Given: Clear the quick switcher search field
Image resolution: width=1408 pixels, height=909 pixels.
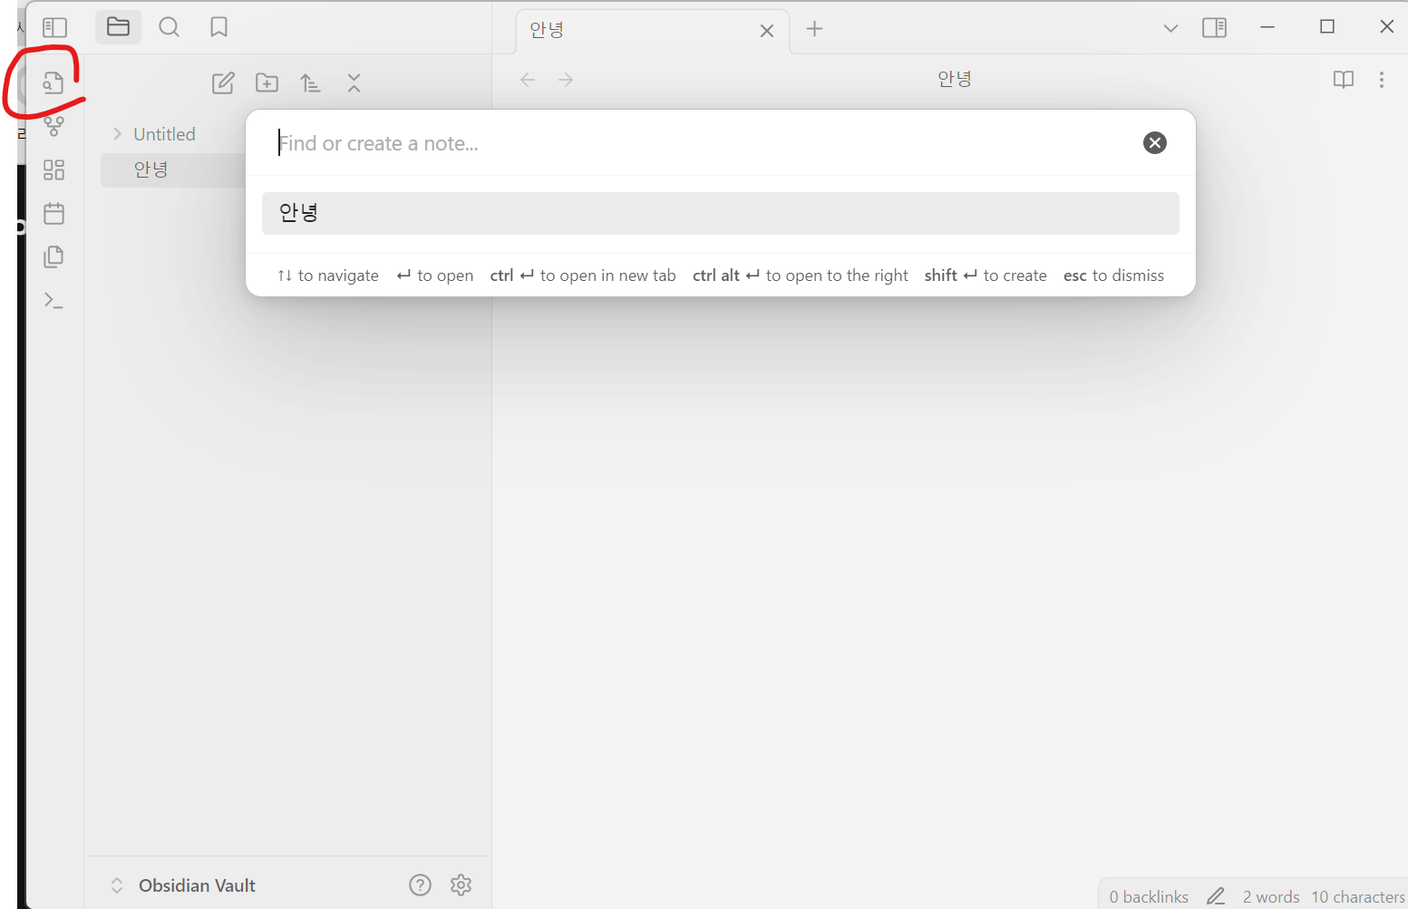Looking at the screenshot, I should pos(1155,142).
